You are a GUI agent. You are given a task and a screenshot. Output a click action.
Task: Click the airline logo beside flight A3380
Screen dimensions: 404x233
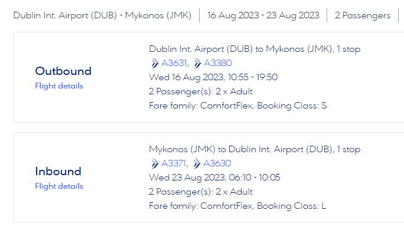coord(197,63)
